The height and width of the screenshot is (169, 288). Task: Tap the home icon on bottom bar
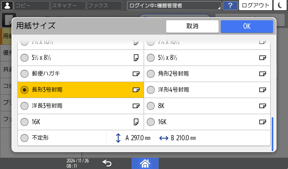point(145,163)
